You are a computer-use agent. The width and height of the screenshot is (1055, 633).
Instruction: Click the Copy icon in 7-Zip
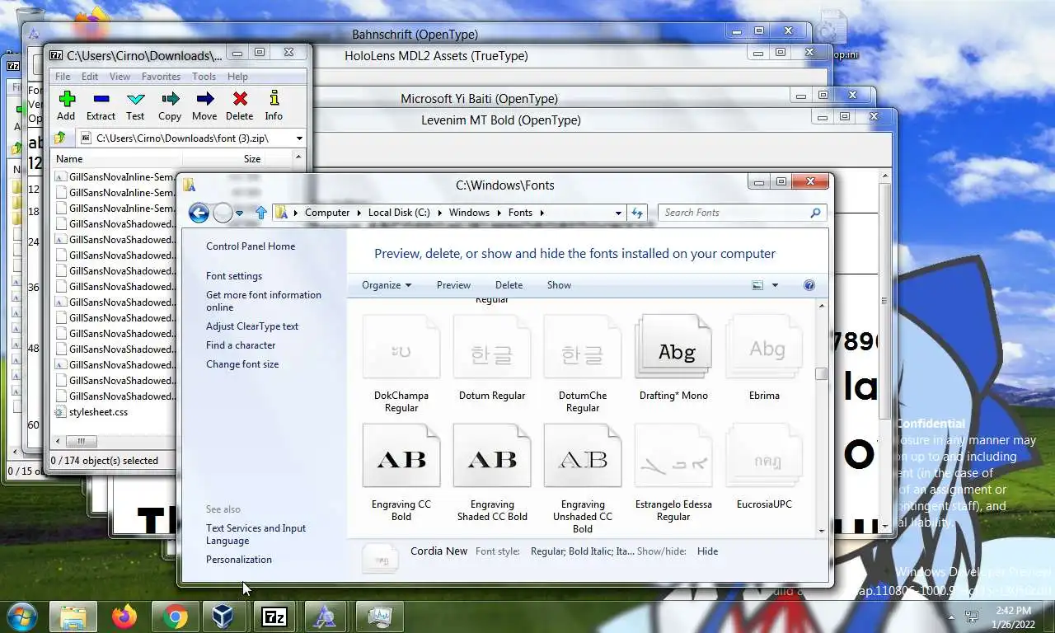(170, 100)
